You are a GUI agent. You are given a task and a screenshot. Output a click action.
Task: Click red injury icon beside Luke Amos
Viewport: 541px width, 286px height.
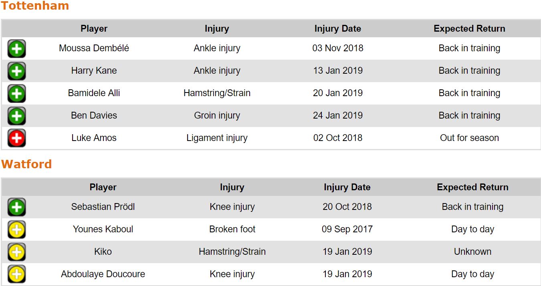tap(16, 139)
